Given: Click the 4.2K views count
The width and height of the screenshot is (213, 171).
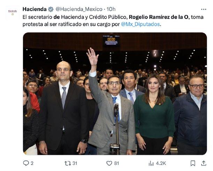Looking at the screenshot, I should coord(161,163).
